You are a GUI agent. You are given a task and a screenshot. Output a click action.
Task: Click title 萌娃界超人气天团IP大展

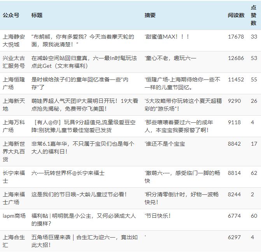pos(85,105)
